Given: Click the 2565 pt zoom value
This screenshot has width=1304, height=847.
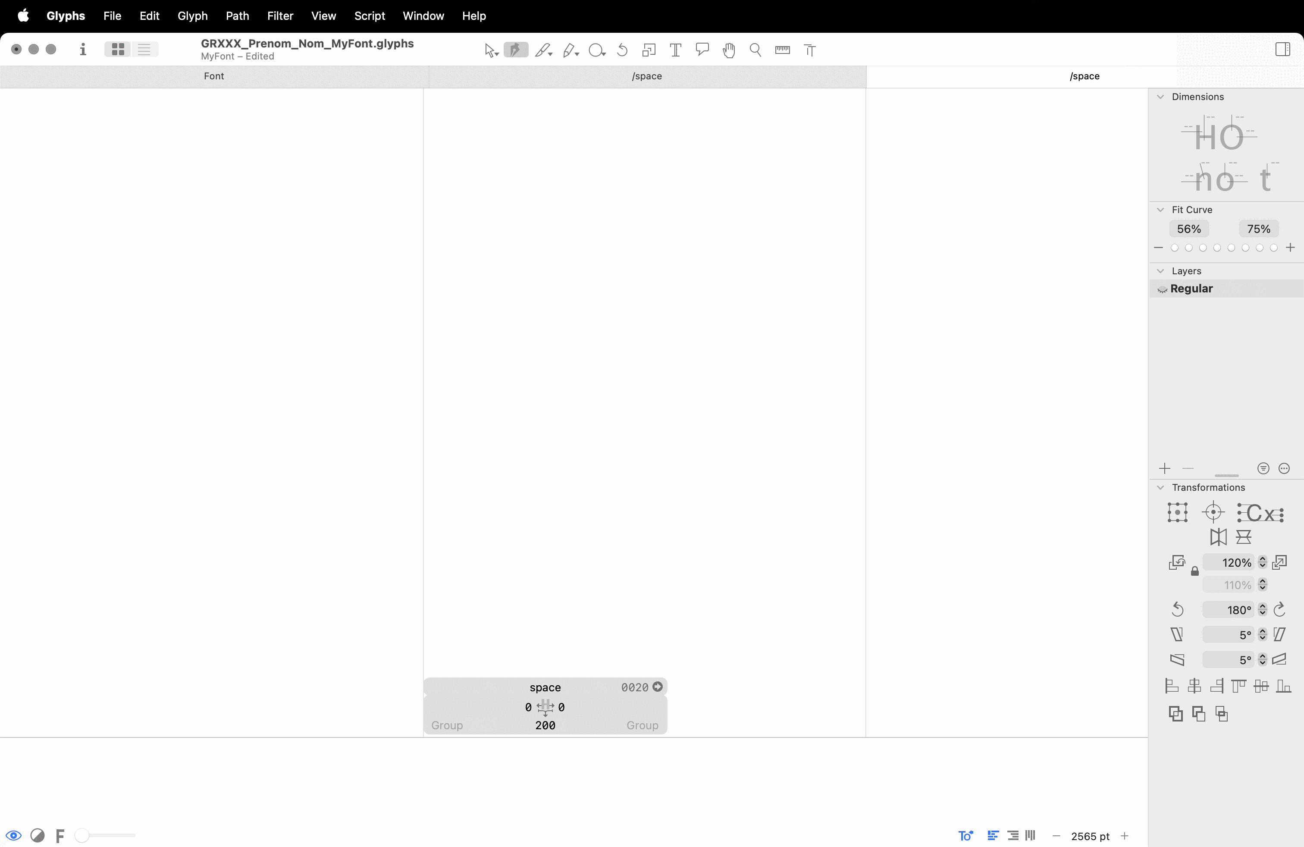Looking at the screenshot, I should pos(1090,837).
